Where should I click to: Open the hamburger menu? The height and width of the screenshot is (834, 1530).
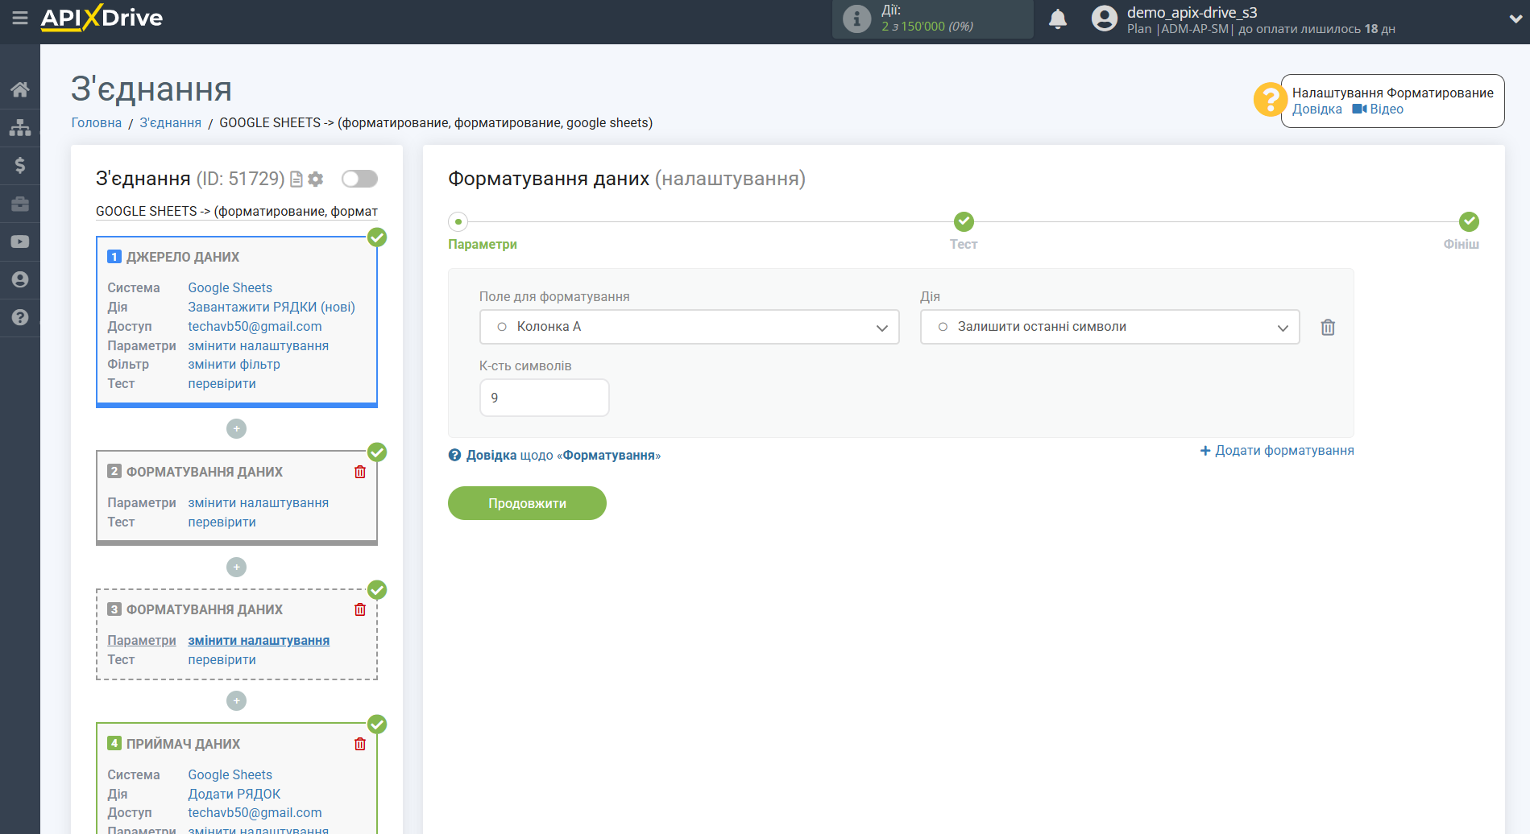click(x=20, y=18)
